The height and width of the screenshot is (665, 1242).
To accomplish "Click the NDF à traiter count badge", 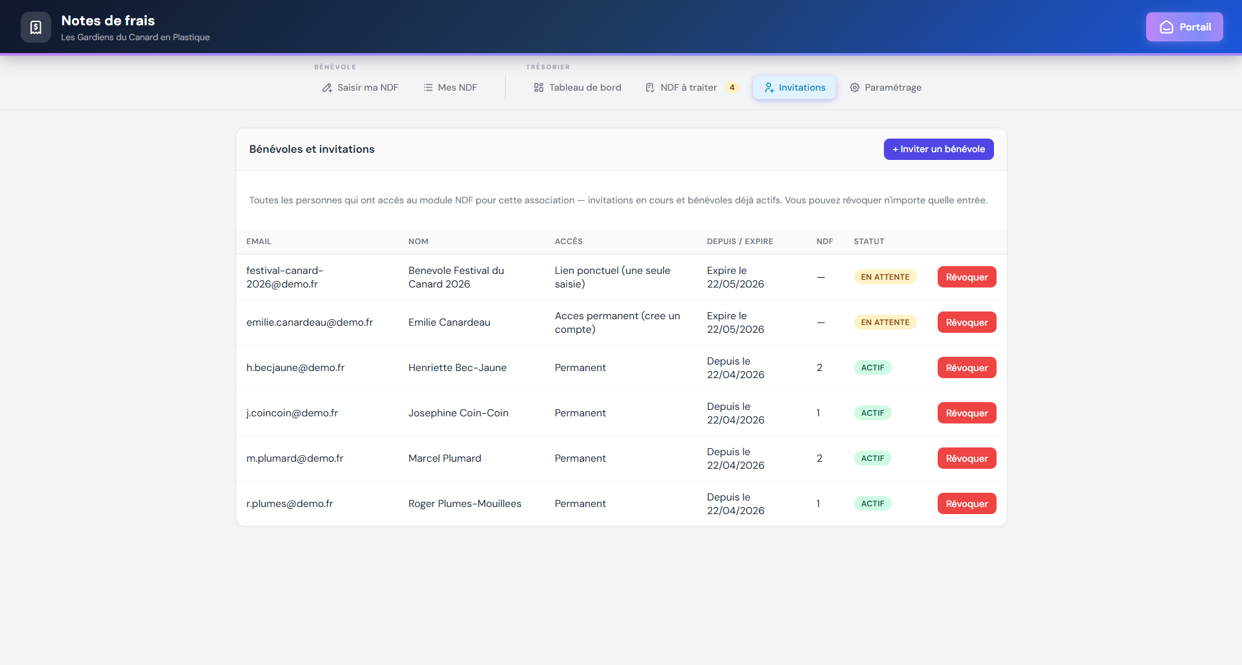I will 732,87.
